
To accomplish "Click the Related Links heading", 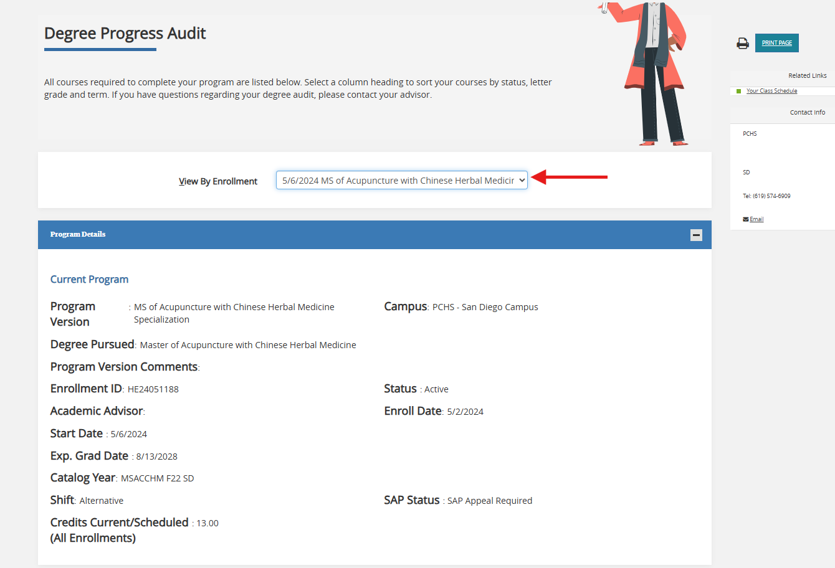I will coord(807,75).
